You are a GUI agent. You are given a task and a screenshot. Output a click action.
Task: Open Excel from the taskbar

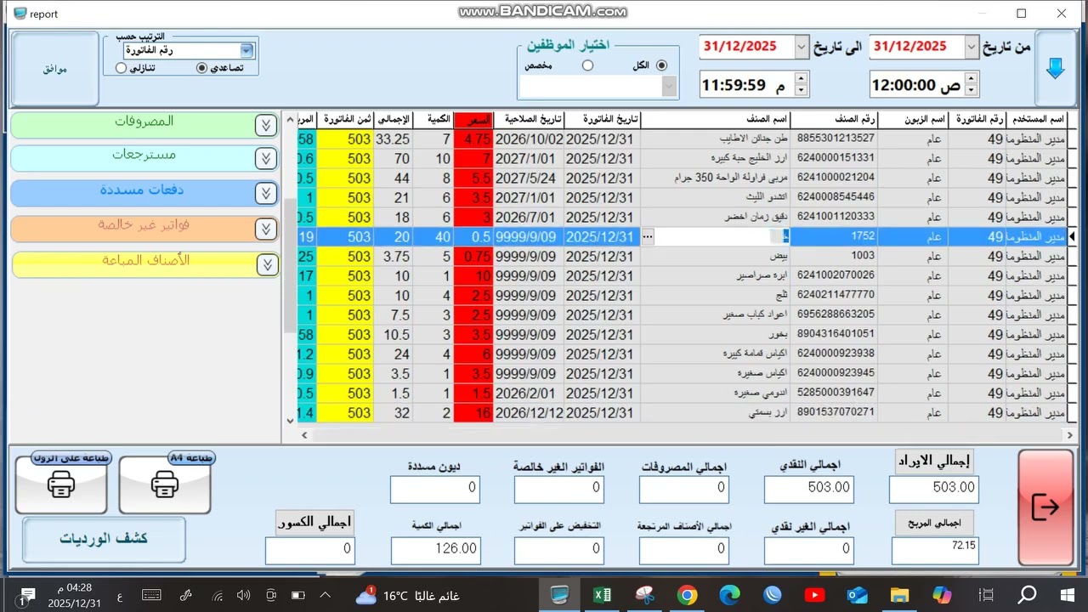click(x=603, y=595)
